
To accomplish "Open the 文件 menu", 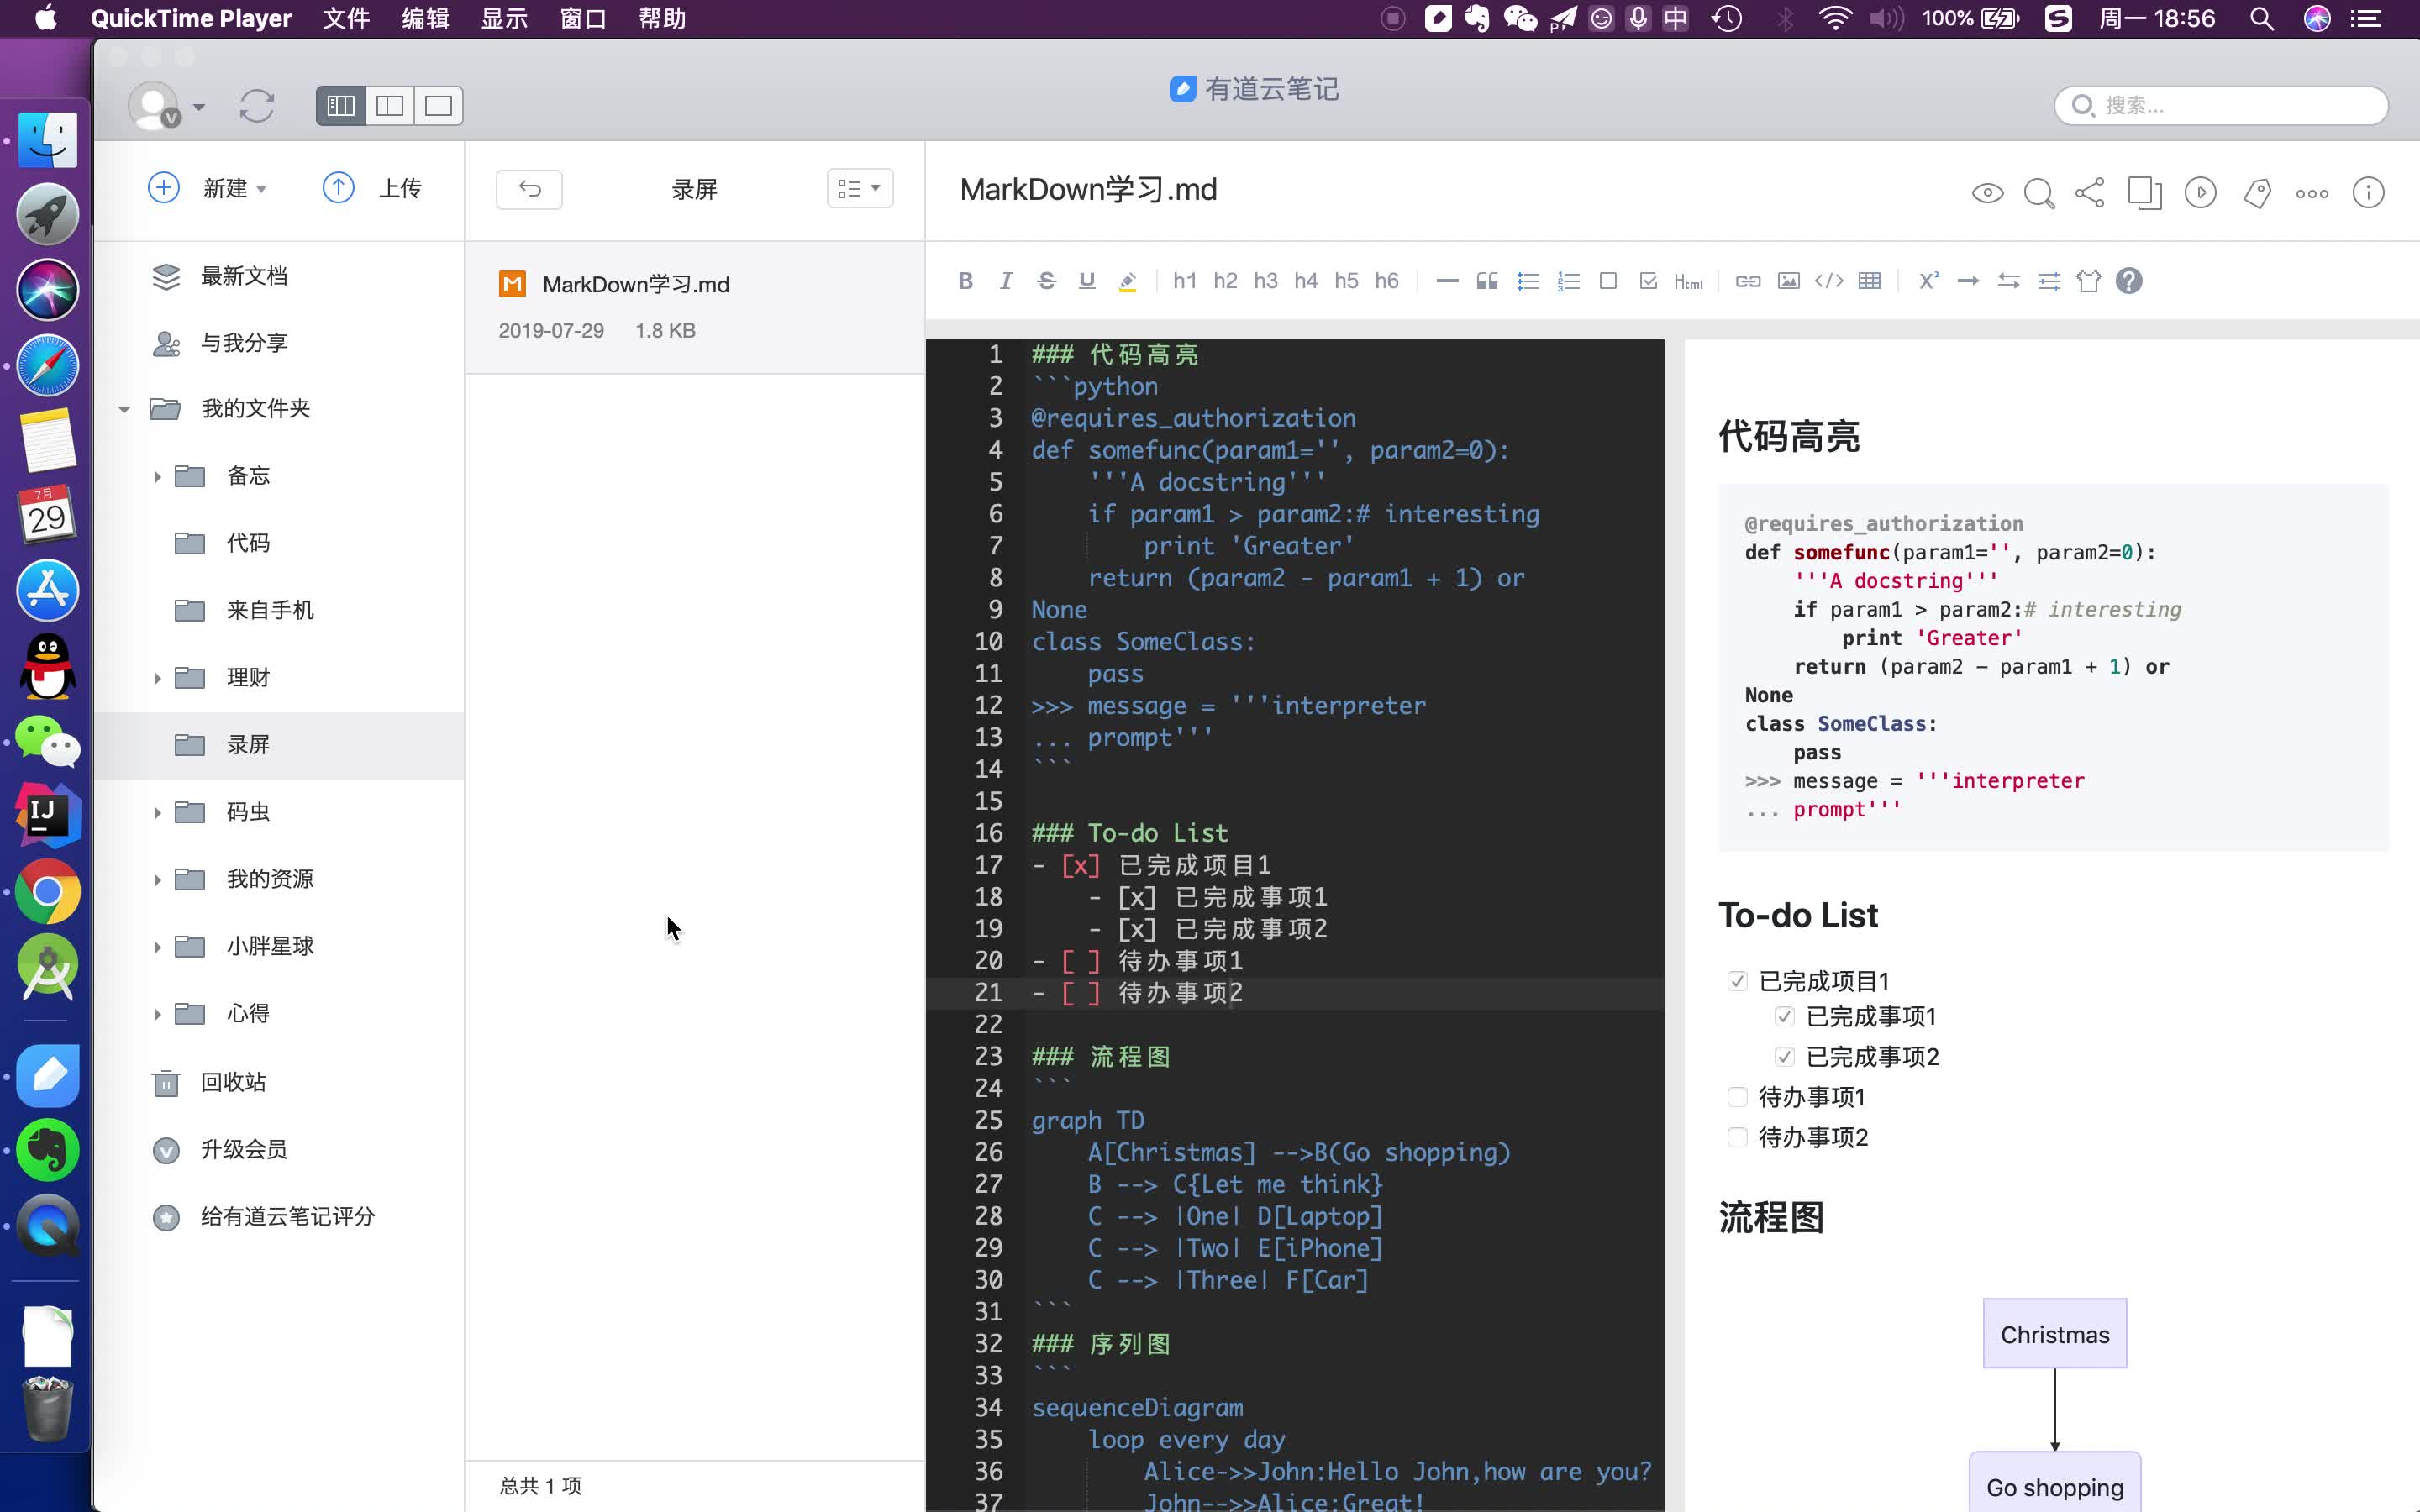I will click(346, 18).
